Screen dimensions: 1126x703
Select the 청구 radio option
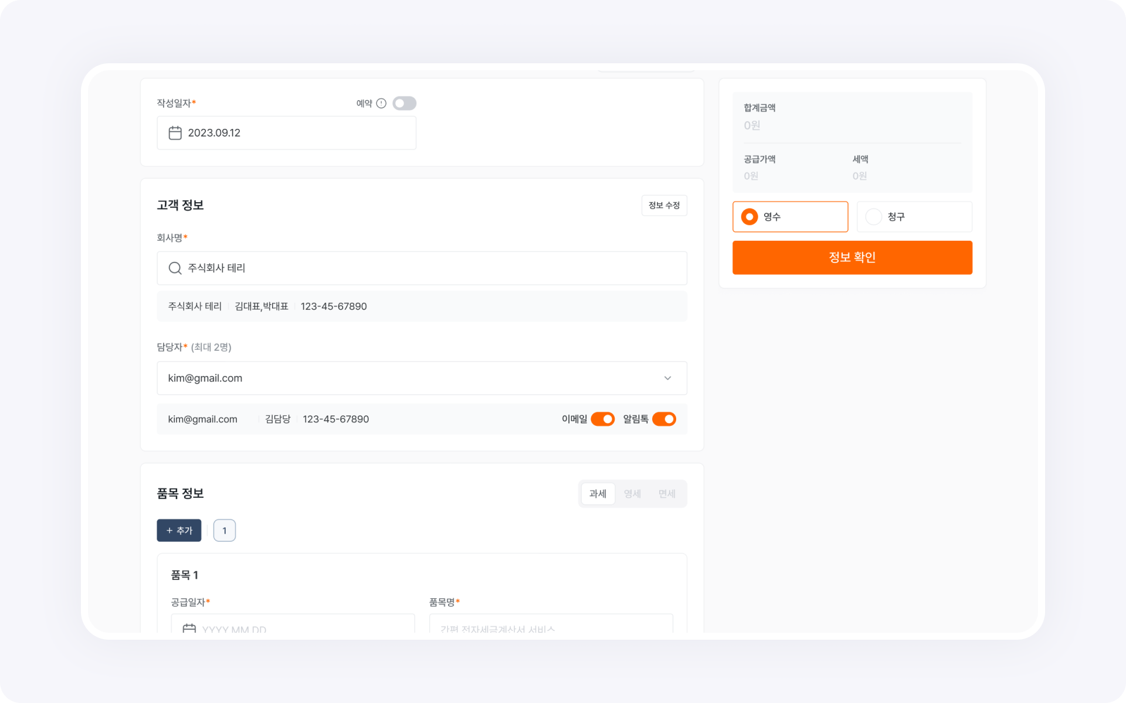[x=873, y=216]
